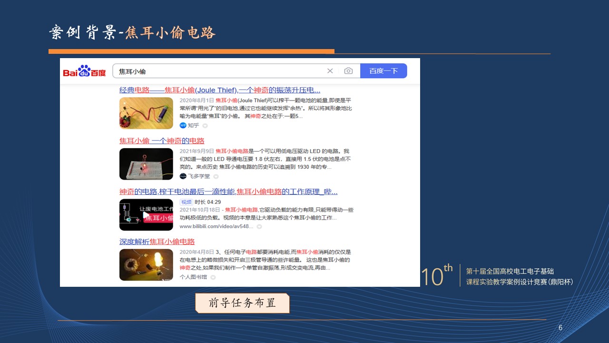Clear the search box with the X icon
Viewport: 609px width, 343px height.
click(x=330, y=71)
